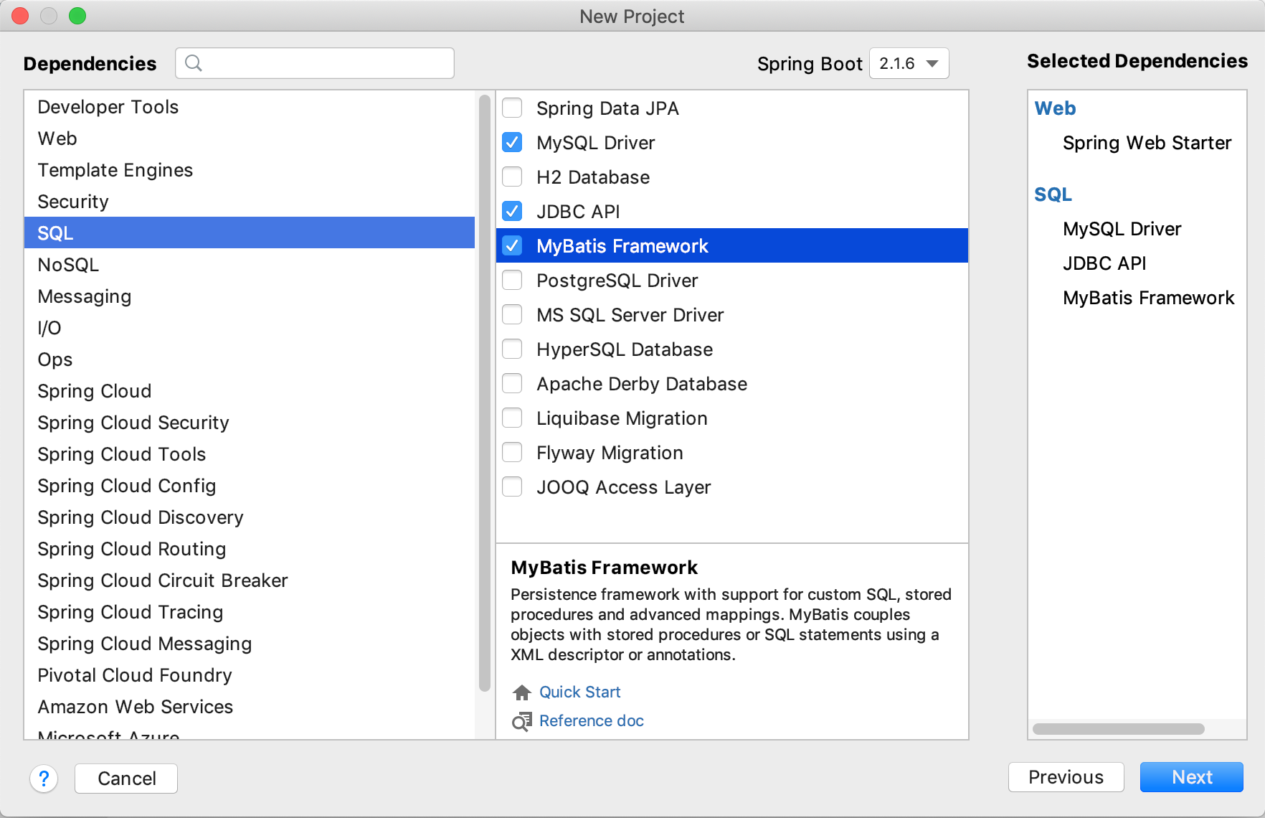
Task: Open the Spring Boot version dropdown
Action: click(909, 63)
